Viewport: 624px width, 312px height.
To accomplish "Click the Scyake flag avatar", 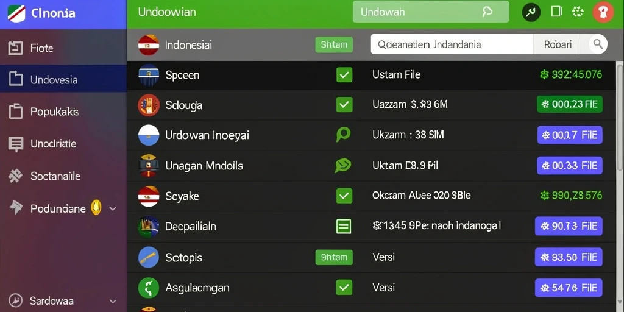I will pos(149,196).
